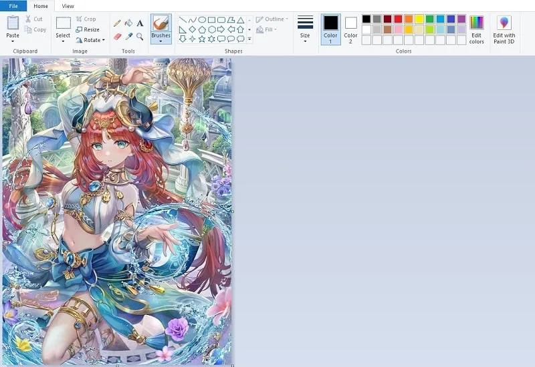535x367 pixels.
Task: Select the Pencil tool
Action: (x=118, y=23)
